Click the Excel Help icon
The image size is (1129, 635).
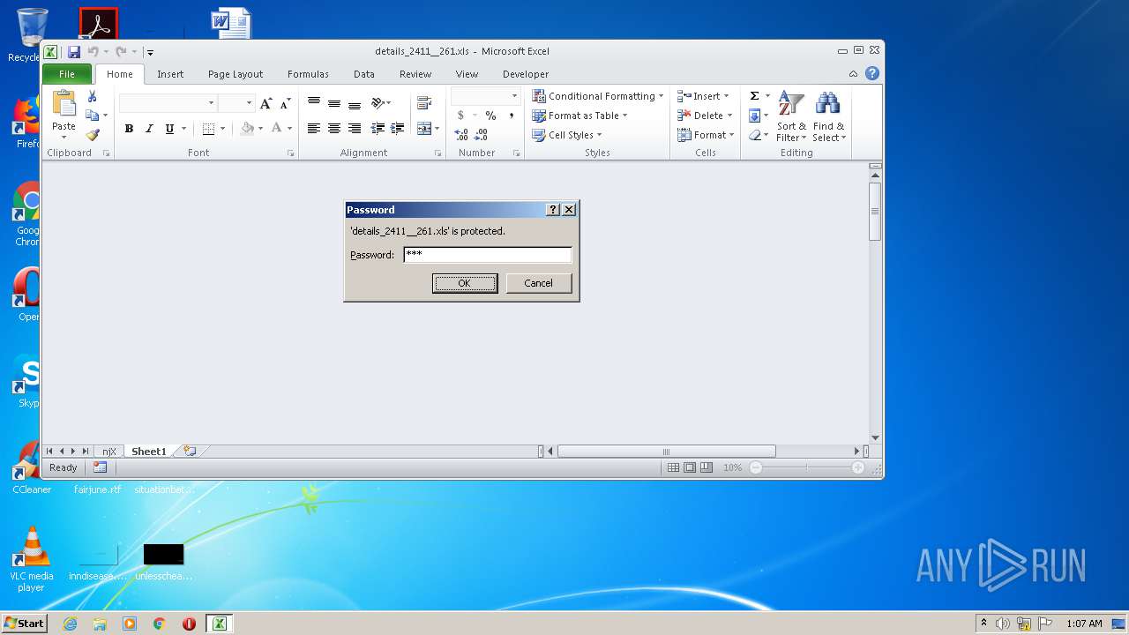872,74
